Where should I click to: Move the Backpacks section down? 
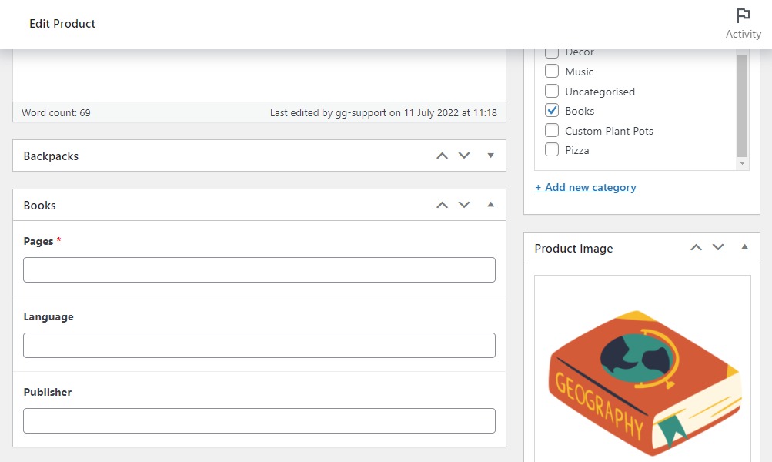click(464, 155)
